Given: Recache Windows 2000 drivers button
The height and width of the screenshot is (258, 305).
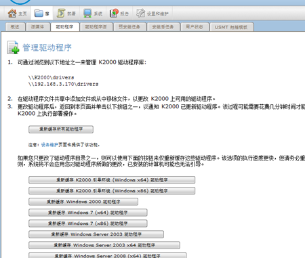Looking at the screenshot, I should coord(83,202).
